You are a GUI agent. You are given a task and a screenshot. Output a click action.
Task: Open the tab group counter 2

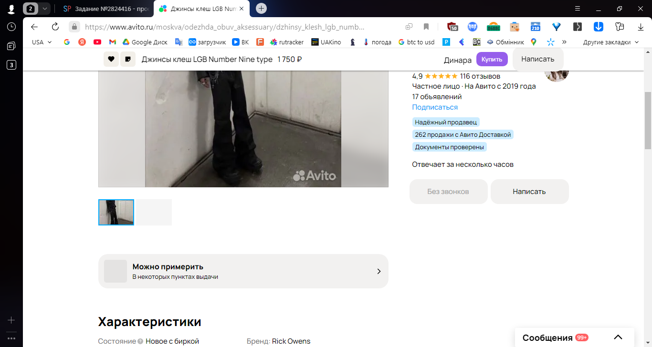point(31,9)
